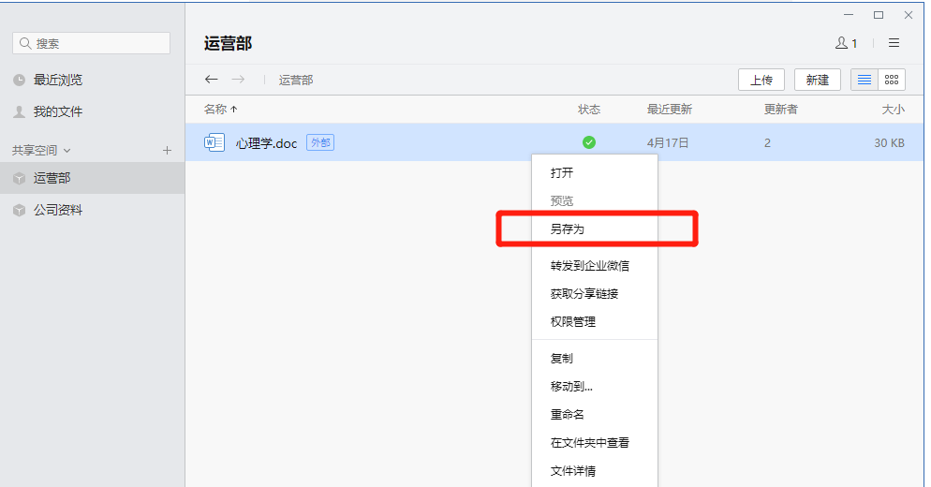This screenshot has width=931, height=487.
Task: Click the Word icon of 心理学.doc
Action: tap(214, 142)
